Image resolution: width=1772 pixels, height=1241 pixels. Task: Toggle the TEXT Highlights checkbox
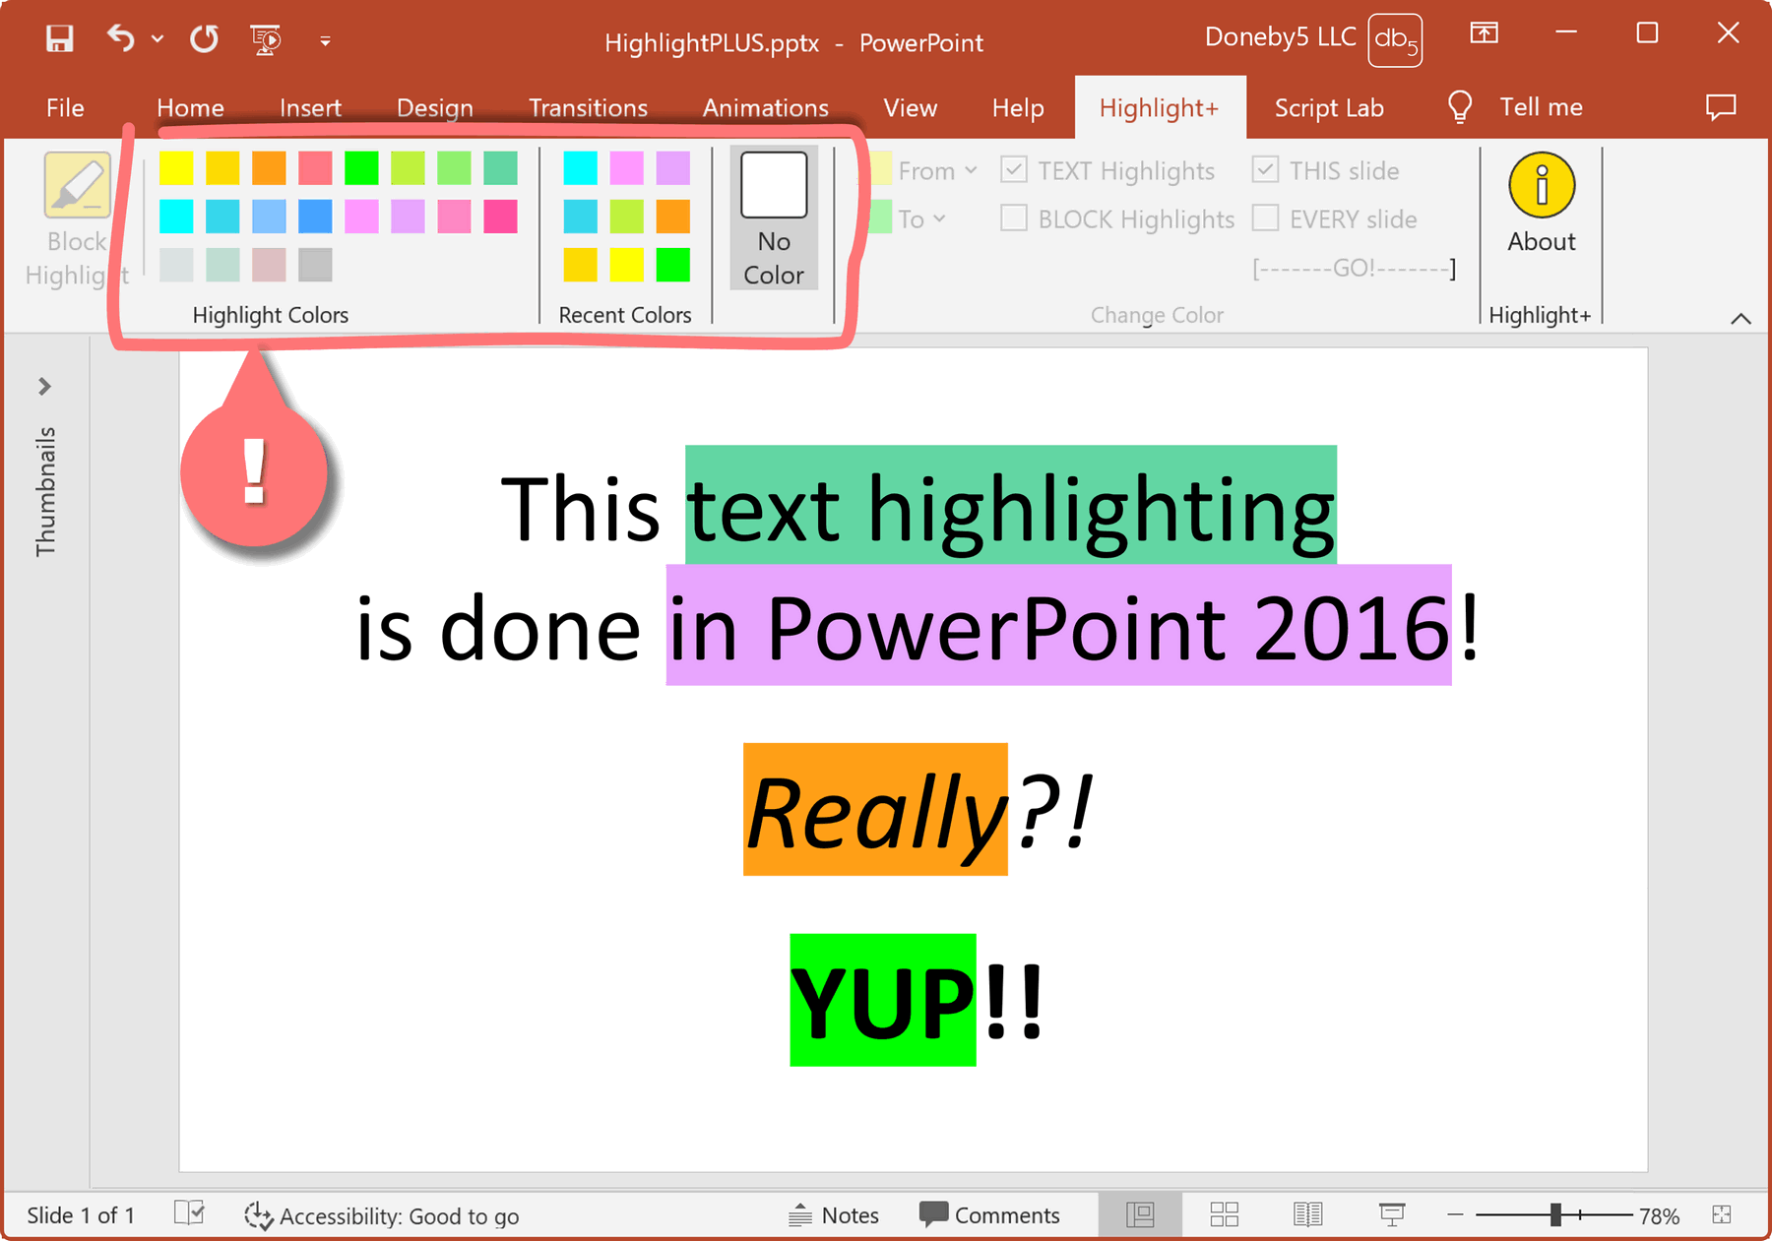click(x=1014, y=169)
